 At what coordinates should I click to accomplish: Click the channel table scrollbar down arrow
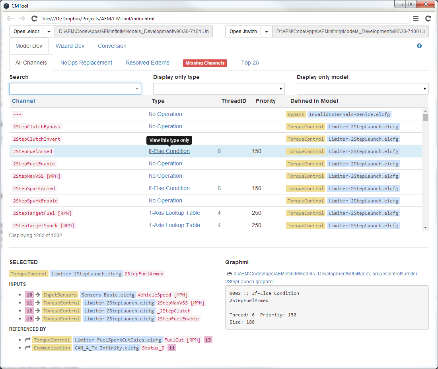point(425,227)
